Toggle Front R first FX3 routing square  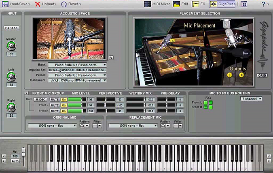pyautogui.click(x=205, y=107)
